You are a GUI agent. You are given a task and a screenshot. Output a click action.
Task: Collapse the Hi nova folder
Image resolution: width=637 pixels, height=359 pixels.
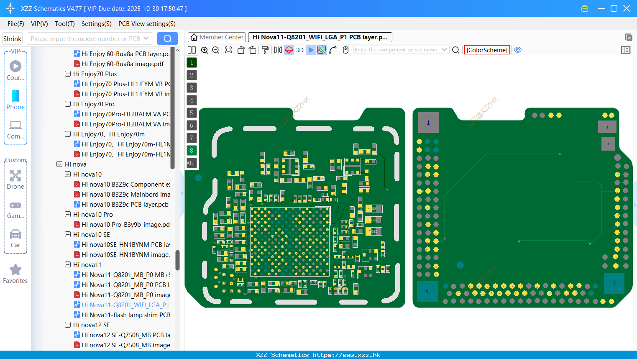point(59,164)
